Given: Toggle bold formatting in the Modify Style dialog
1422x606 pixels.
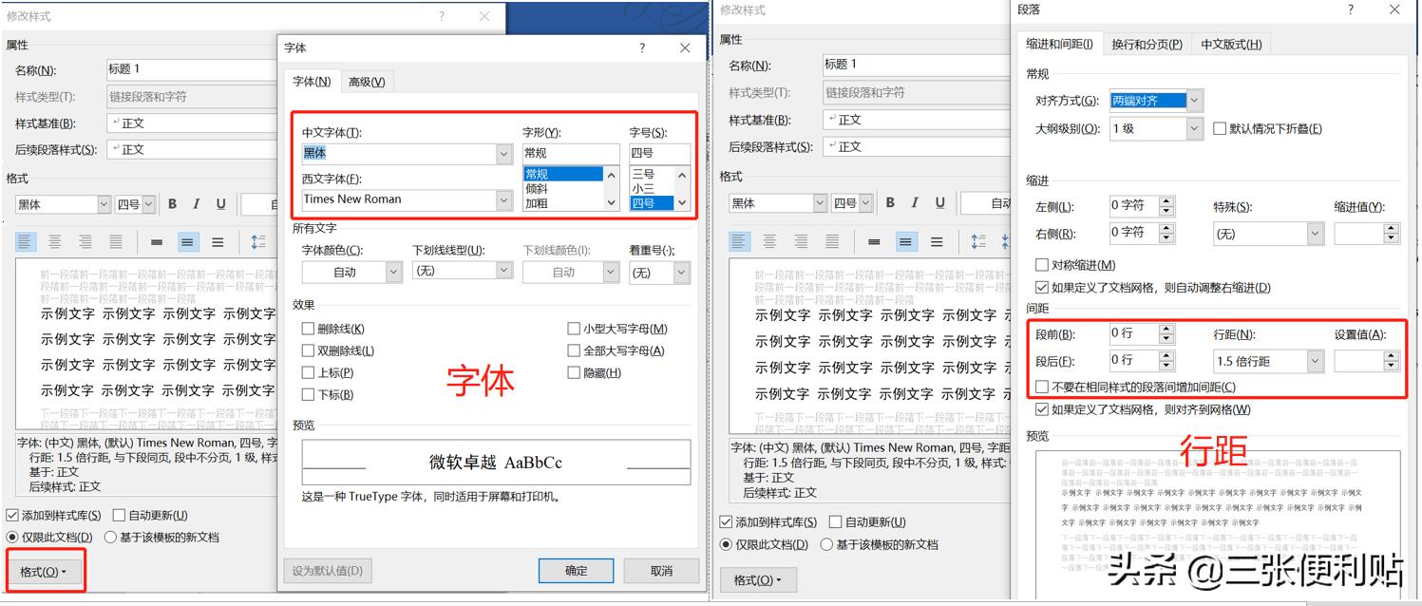Looking at the screenshot, I should tap(172, 203).
